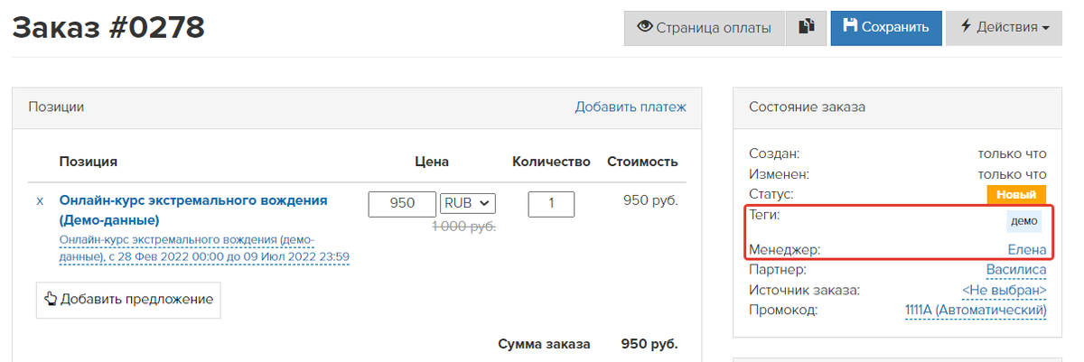Click the copy order icon button
Viewport: 1084px width, 362px height.
tap(807, 27)
